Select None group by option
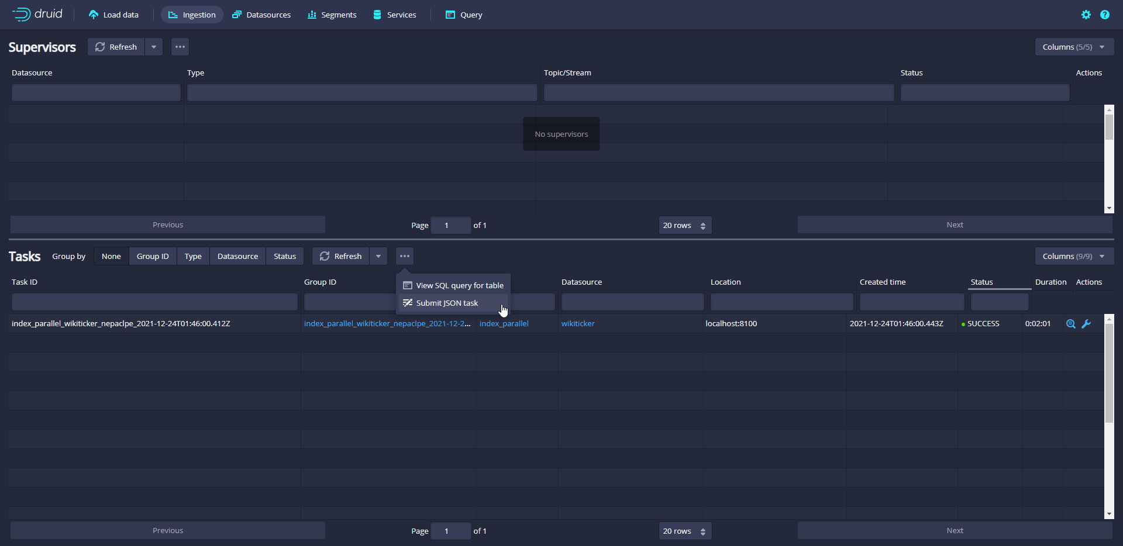This screenshot has width=1123, height=546. click(x=111, y=256)
